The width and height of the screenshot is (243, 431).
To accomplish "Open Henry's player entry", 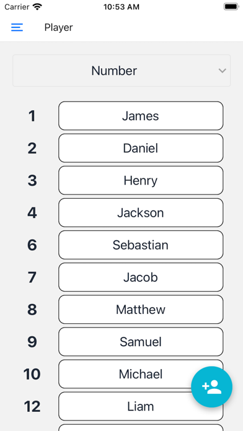I will tap(141, 180).
